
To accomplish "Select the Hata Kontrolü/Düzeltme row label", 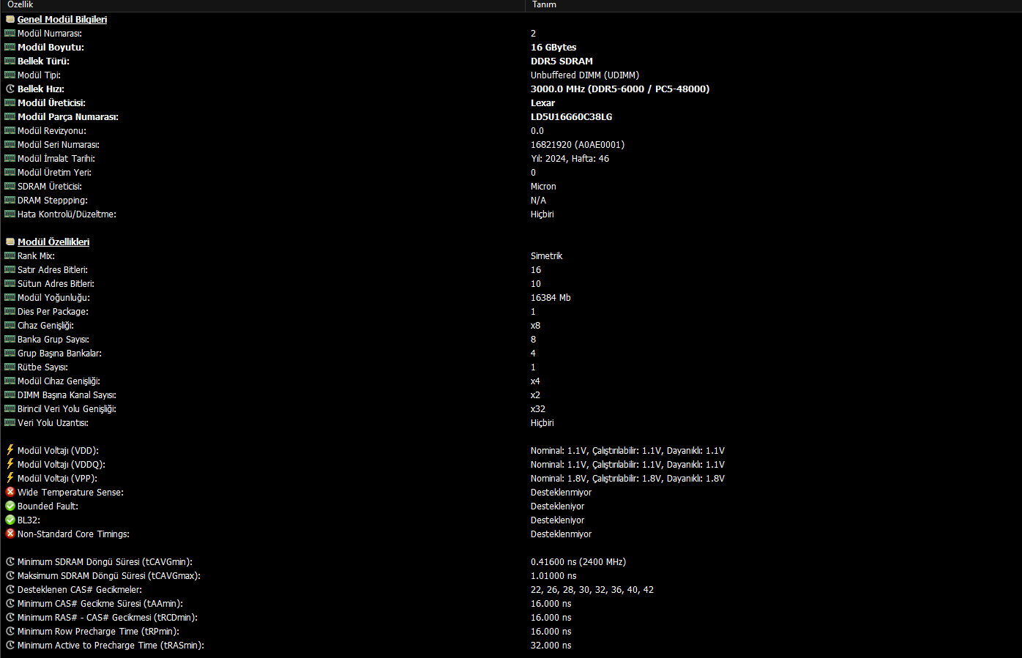I will coord(67,214).
